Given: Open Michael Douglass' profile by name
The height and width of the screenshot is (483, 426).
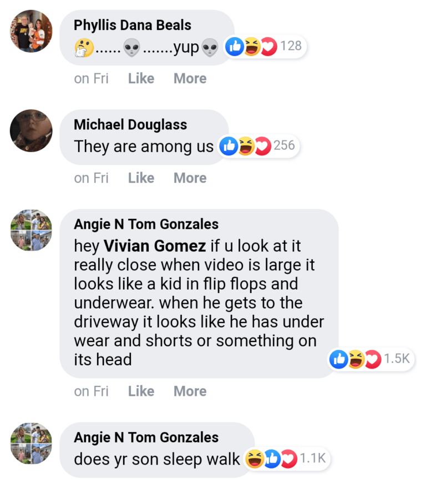Looking at the screenshot, I should (x=130, y=124).
